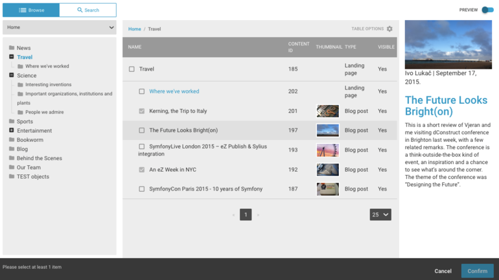The height and width of the screenshot is (280, 499).
Task: Expand the Entertainment tree node
Action: (x=12, y=130)
